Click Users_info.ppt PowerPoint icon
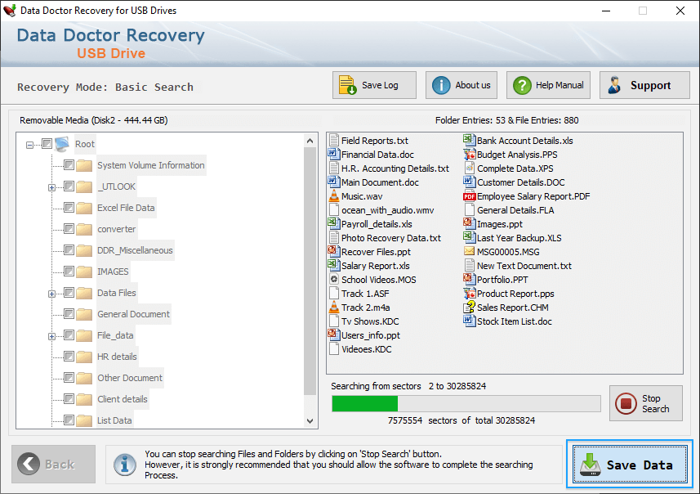 coord(334,335)
